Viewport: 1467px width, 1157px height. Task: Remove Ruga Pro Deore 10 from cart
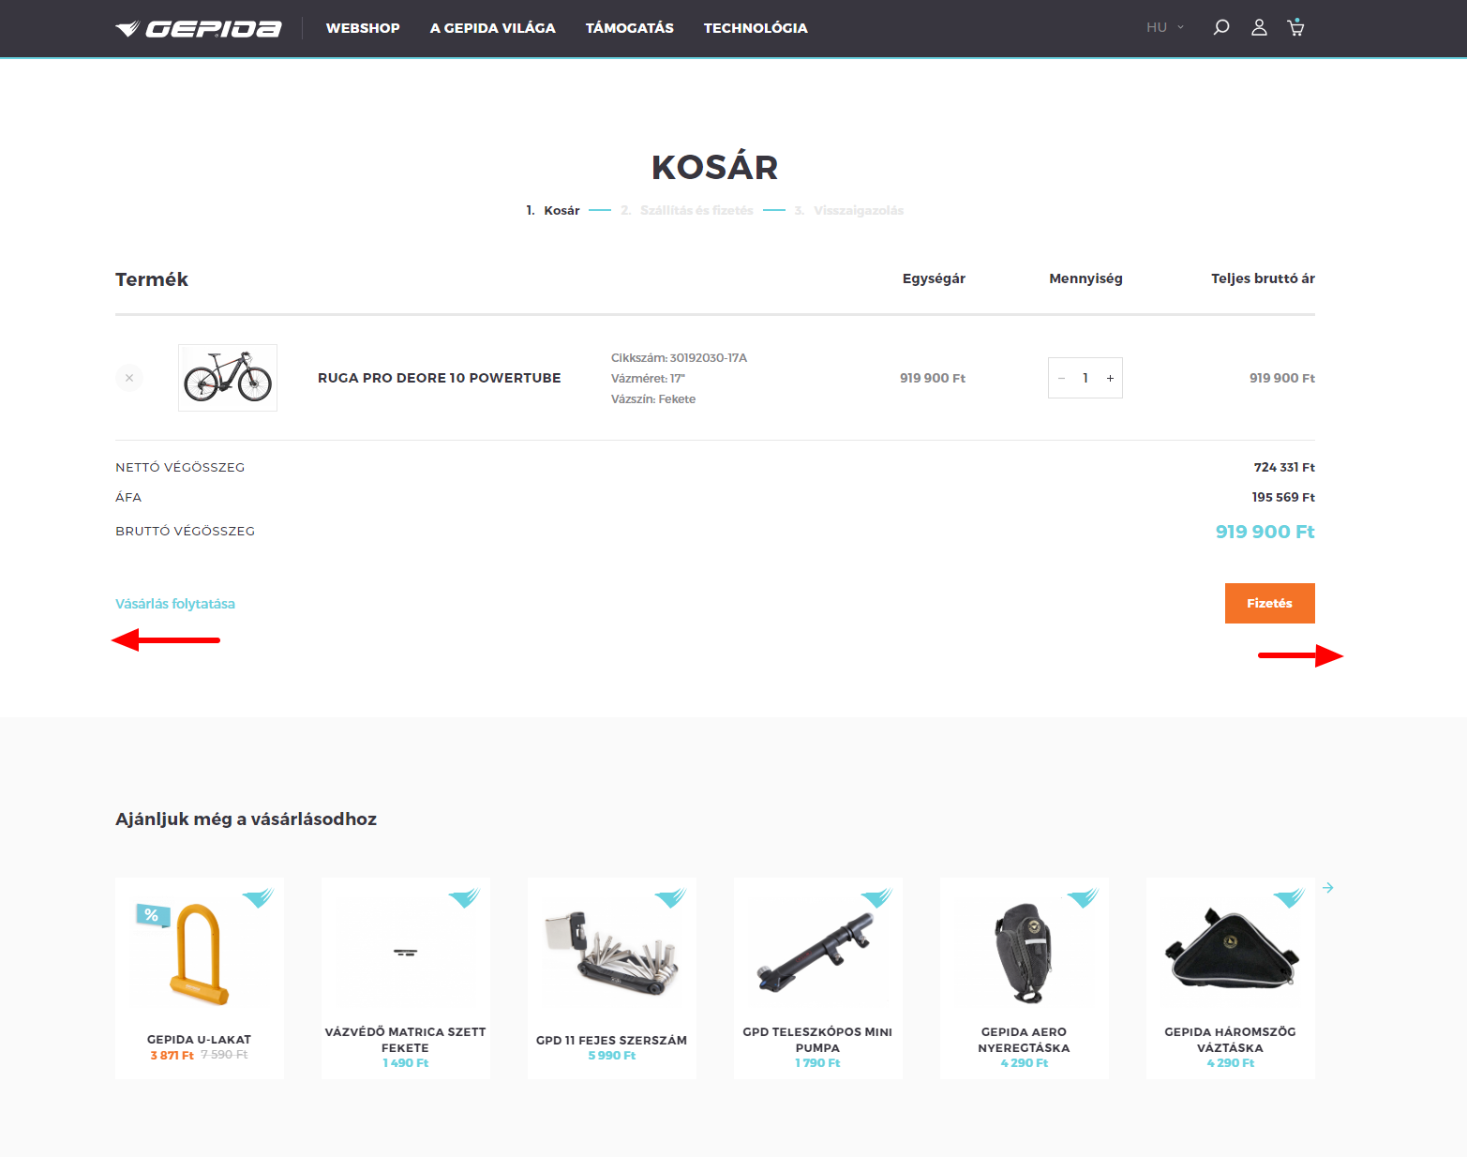pos(129,378)
